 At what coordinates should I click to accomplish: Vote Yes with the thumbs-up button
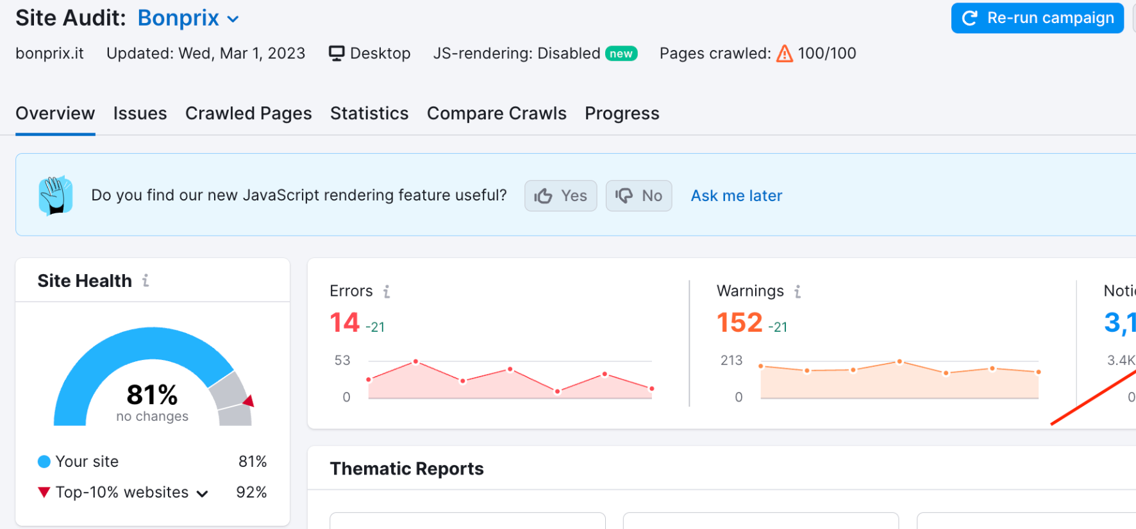pyautogui.click(x=560, y=196)
